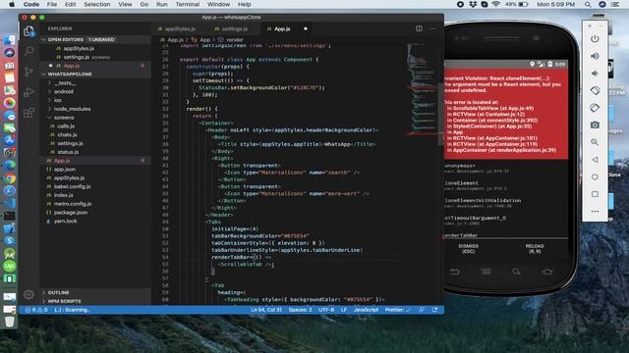This screenshot has width=629, height=353.
Task: Expand the ios folder
Action: [x=95, y=100]
